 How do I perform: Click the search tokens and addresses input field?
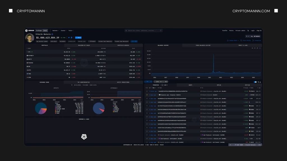click(x=143, y=30)
